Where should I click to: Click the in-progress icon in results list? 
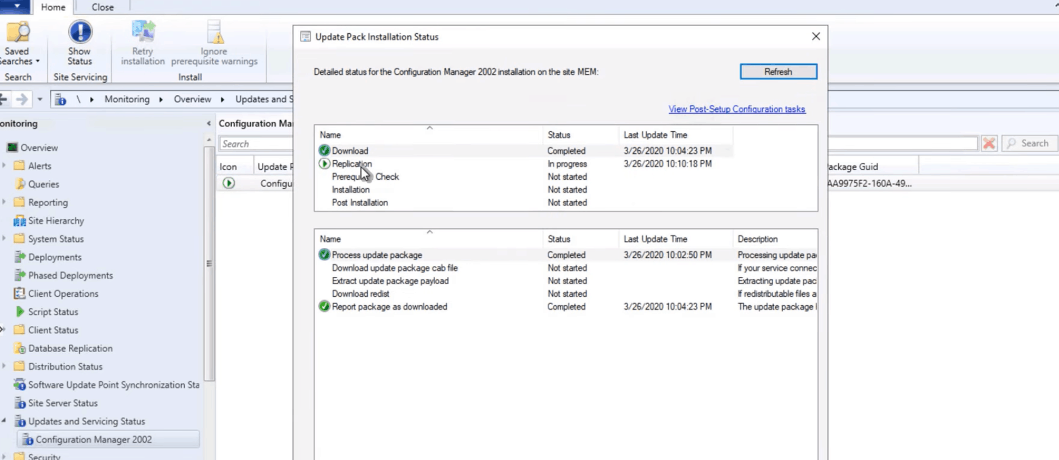(x=229, y=183)
